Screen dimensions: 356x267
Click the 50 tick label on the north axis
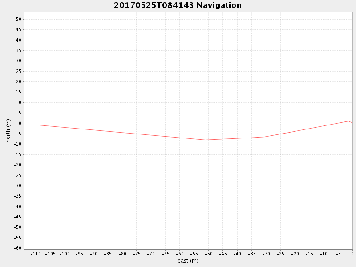19,19
